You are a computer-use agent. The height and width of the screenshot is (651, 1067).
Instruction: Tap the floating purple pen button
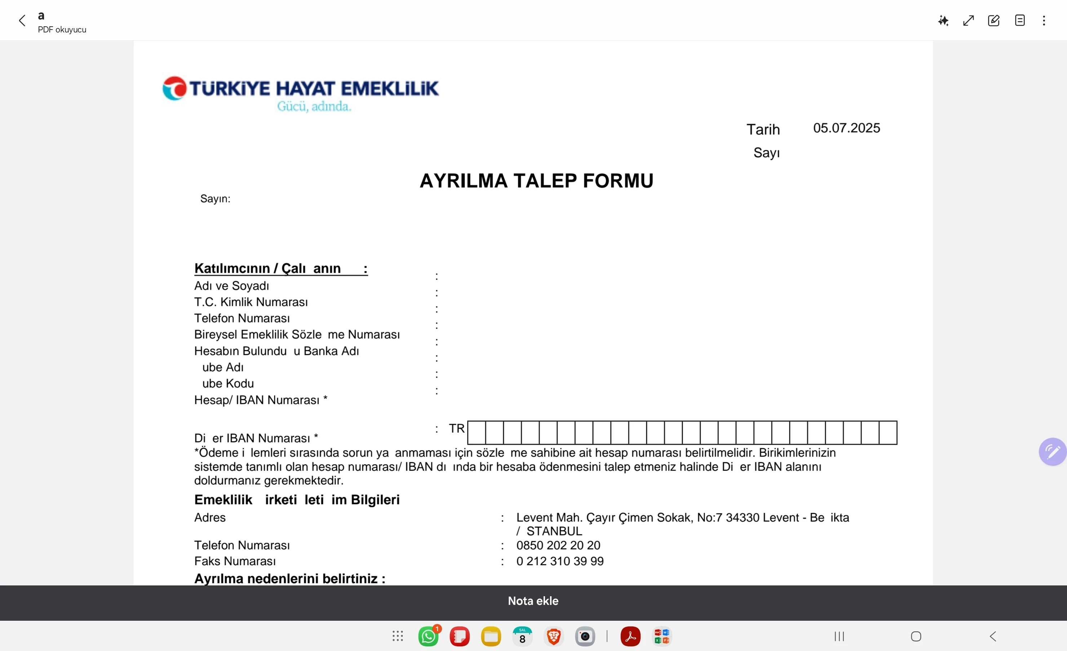pyautogui.click(x=1052, y=452)
